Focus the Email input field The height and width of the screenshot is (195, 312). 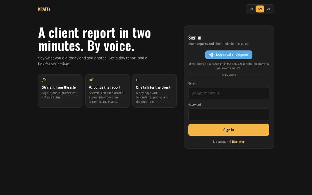pyautogui.click(x=229, y=93)
